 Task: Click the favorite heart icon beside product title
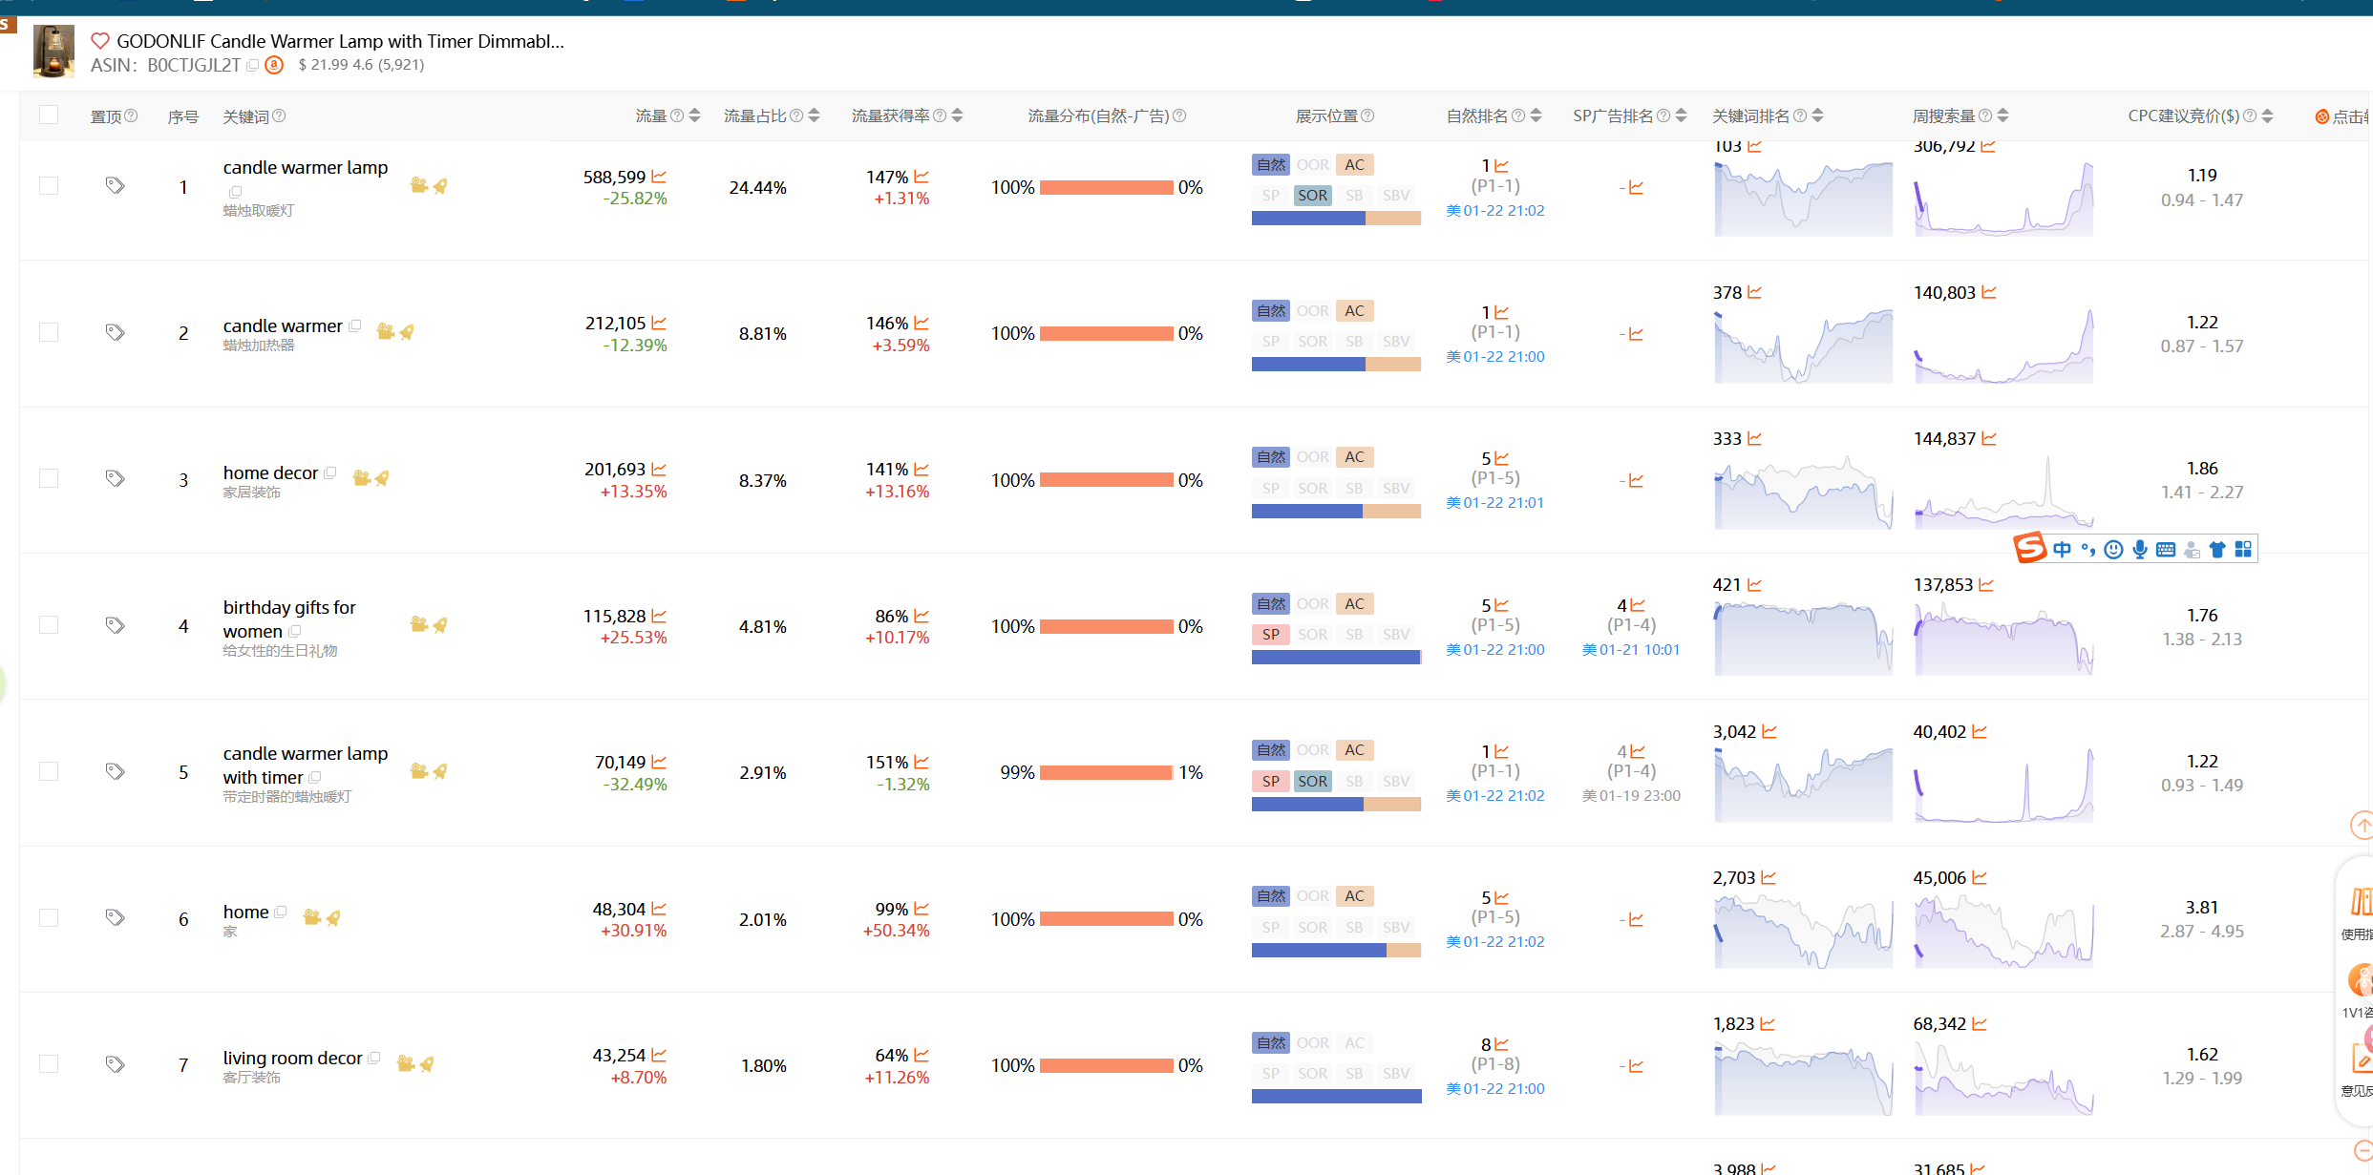[x=99, y=41]
